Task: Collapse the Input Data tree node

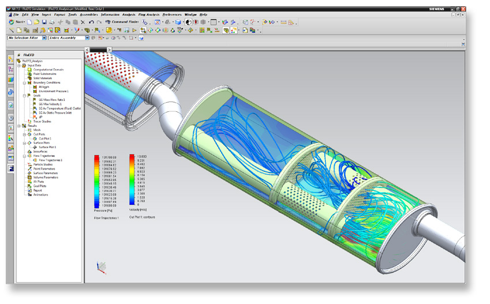Action: [20, 65]
